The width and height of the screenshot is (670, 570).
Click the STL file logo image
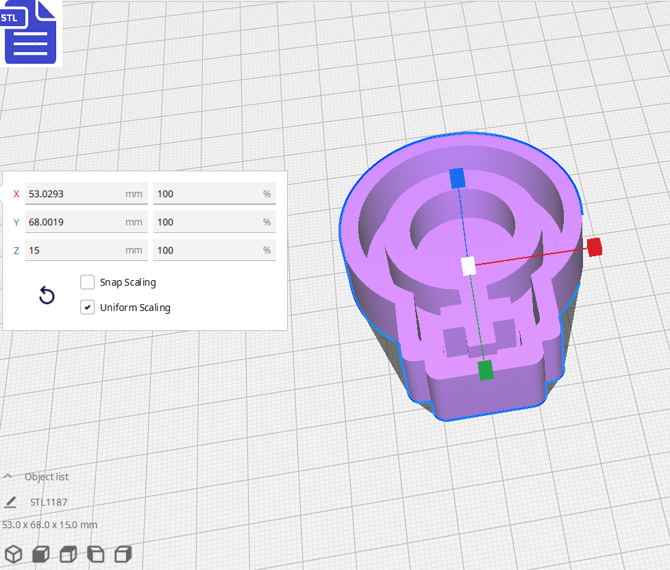[31, 32]
